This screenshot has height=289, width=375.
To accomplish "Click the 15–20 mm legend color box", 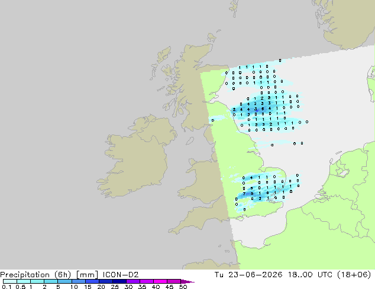I will tap(92, 281).
